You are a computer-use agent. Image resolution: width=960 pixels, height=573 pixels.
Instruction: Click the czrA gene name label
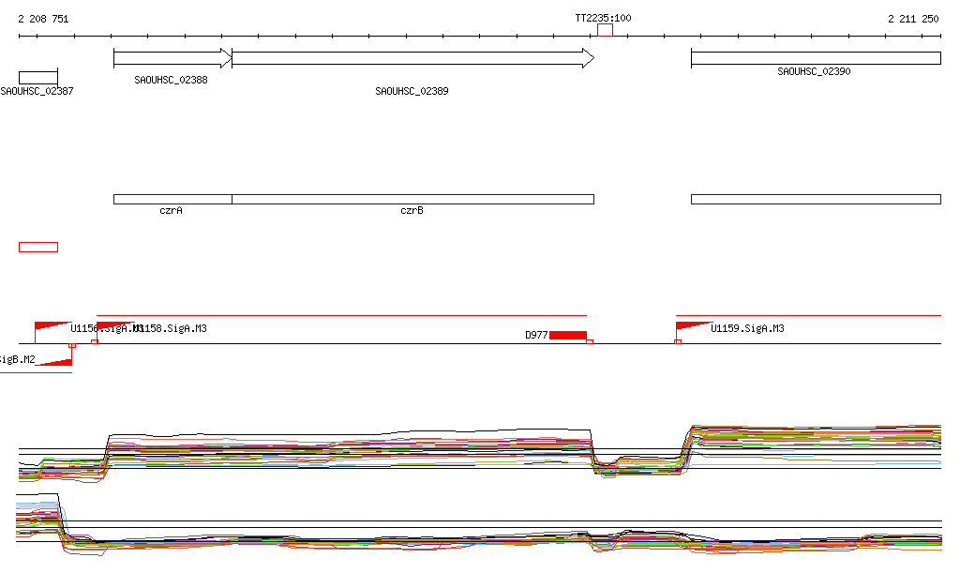pyautogui.click(x=171, y=211)
